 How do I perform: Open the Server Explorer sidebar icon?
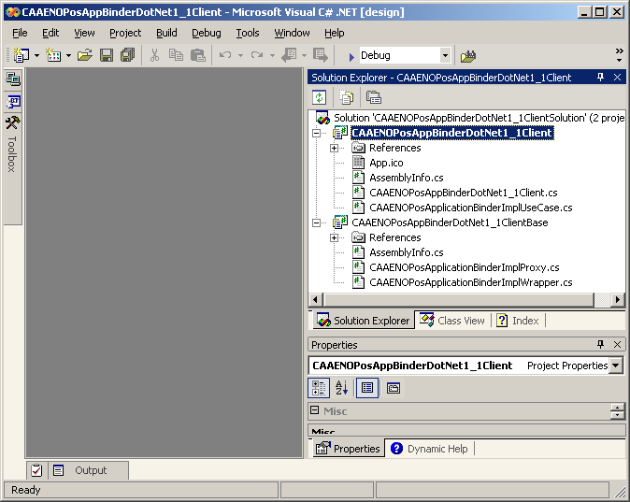[x=13, y=79]
